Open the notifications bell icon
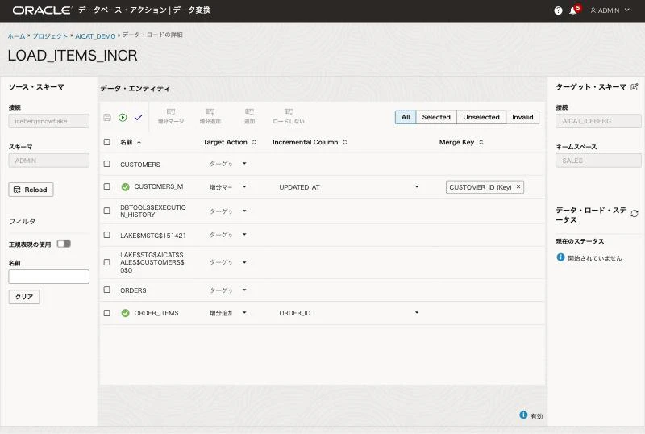 pyautogui.click(x=573, y=10)
